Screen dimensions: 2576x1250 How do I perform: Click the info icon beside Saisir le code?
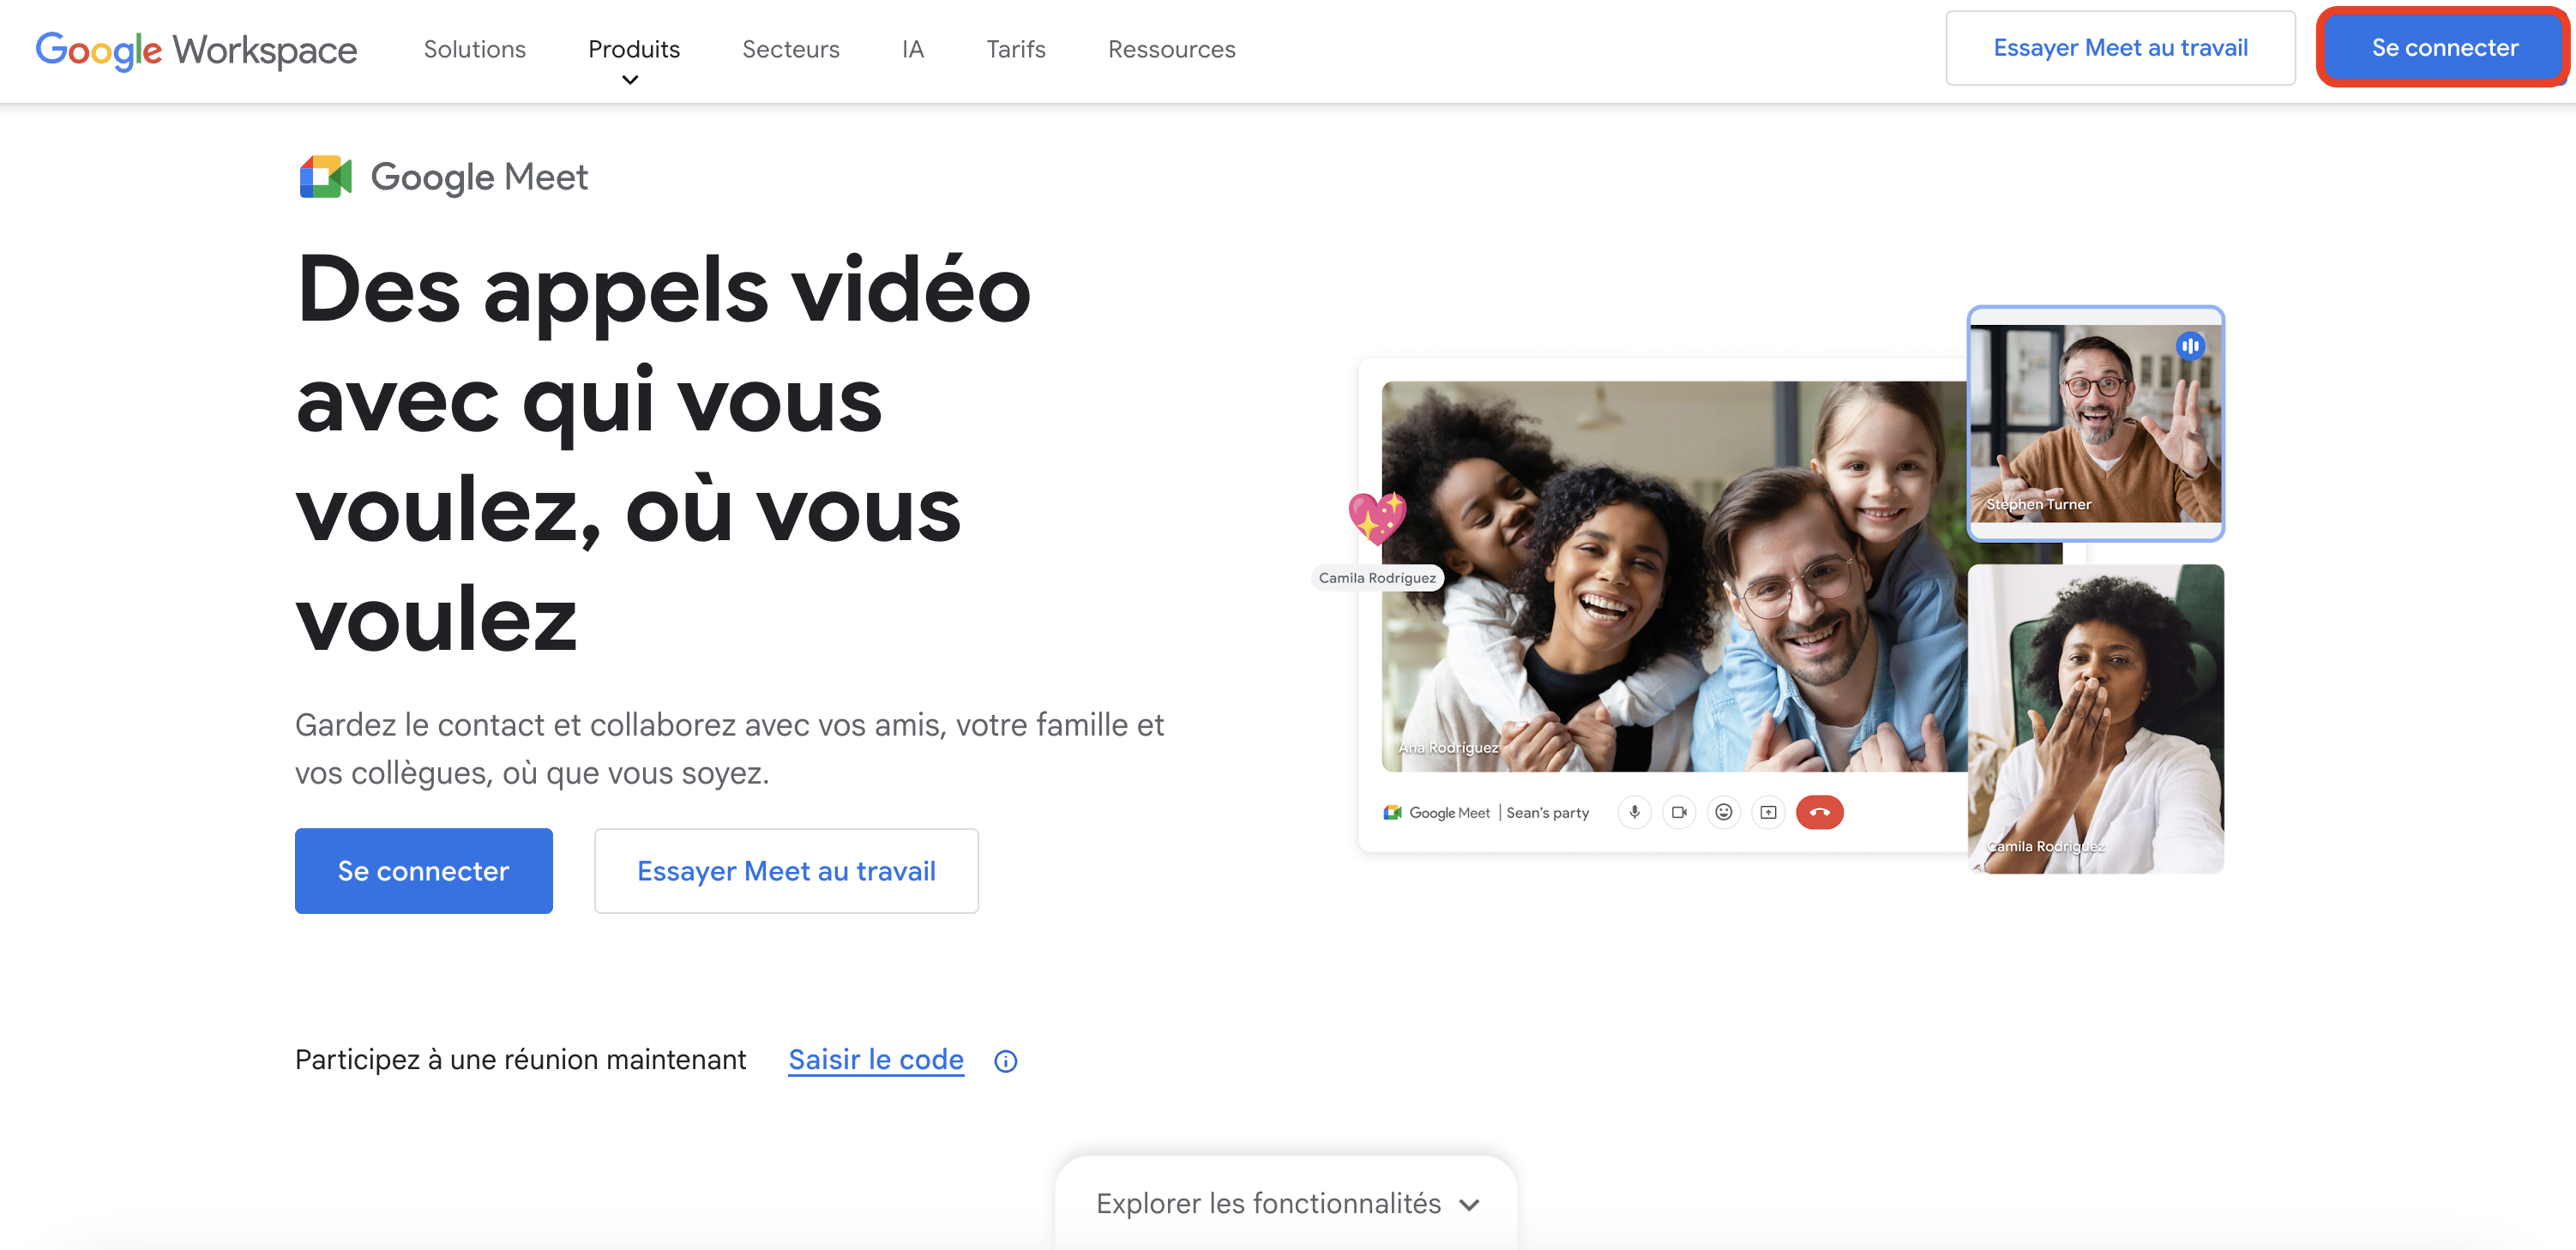(x=1005, y=1061)
